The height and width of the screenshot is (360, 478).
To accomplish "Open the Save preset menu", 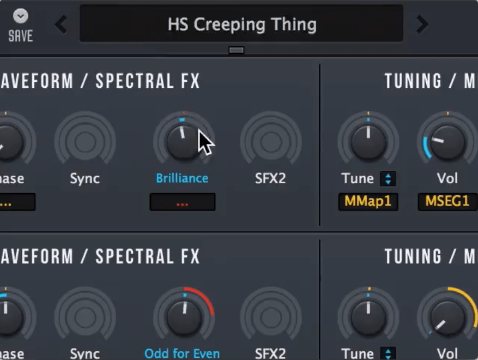I will pyautogui.click(x=20, y=26).
